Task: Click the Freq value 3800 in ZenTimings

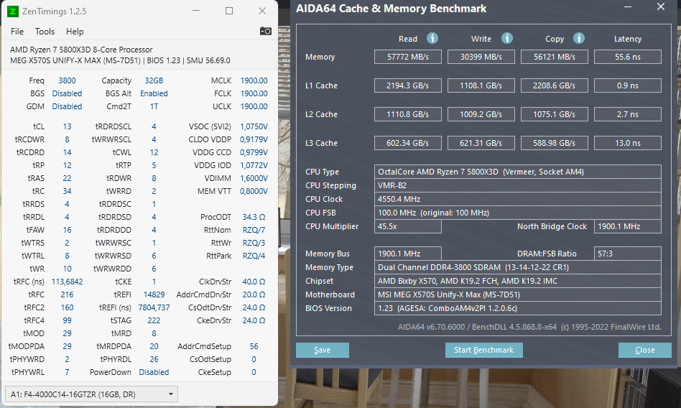Action: [67, 80]
